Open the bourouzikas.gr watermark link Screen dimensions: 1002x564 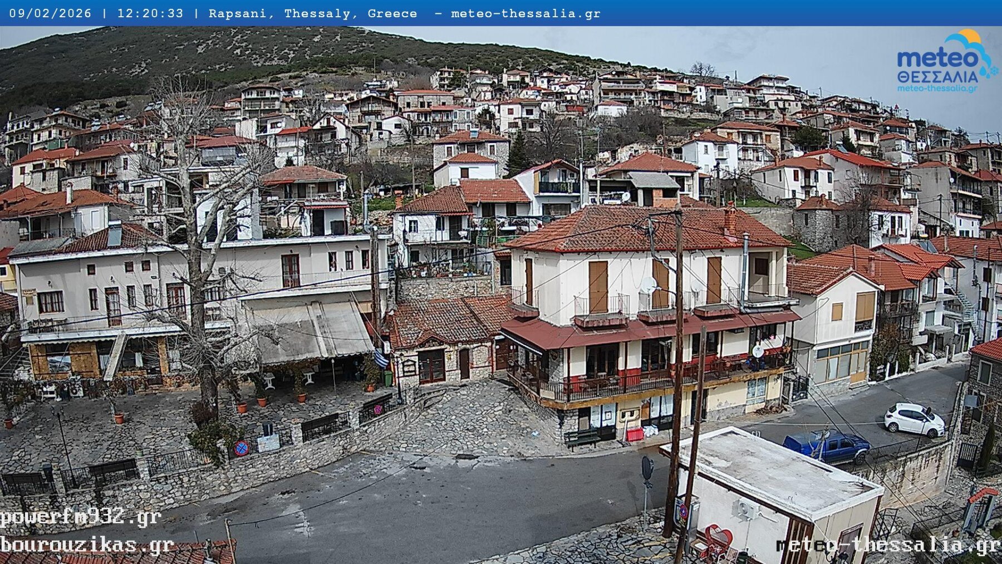tap(87, 545)
